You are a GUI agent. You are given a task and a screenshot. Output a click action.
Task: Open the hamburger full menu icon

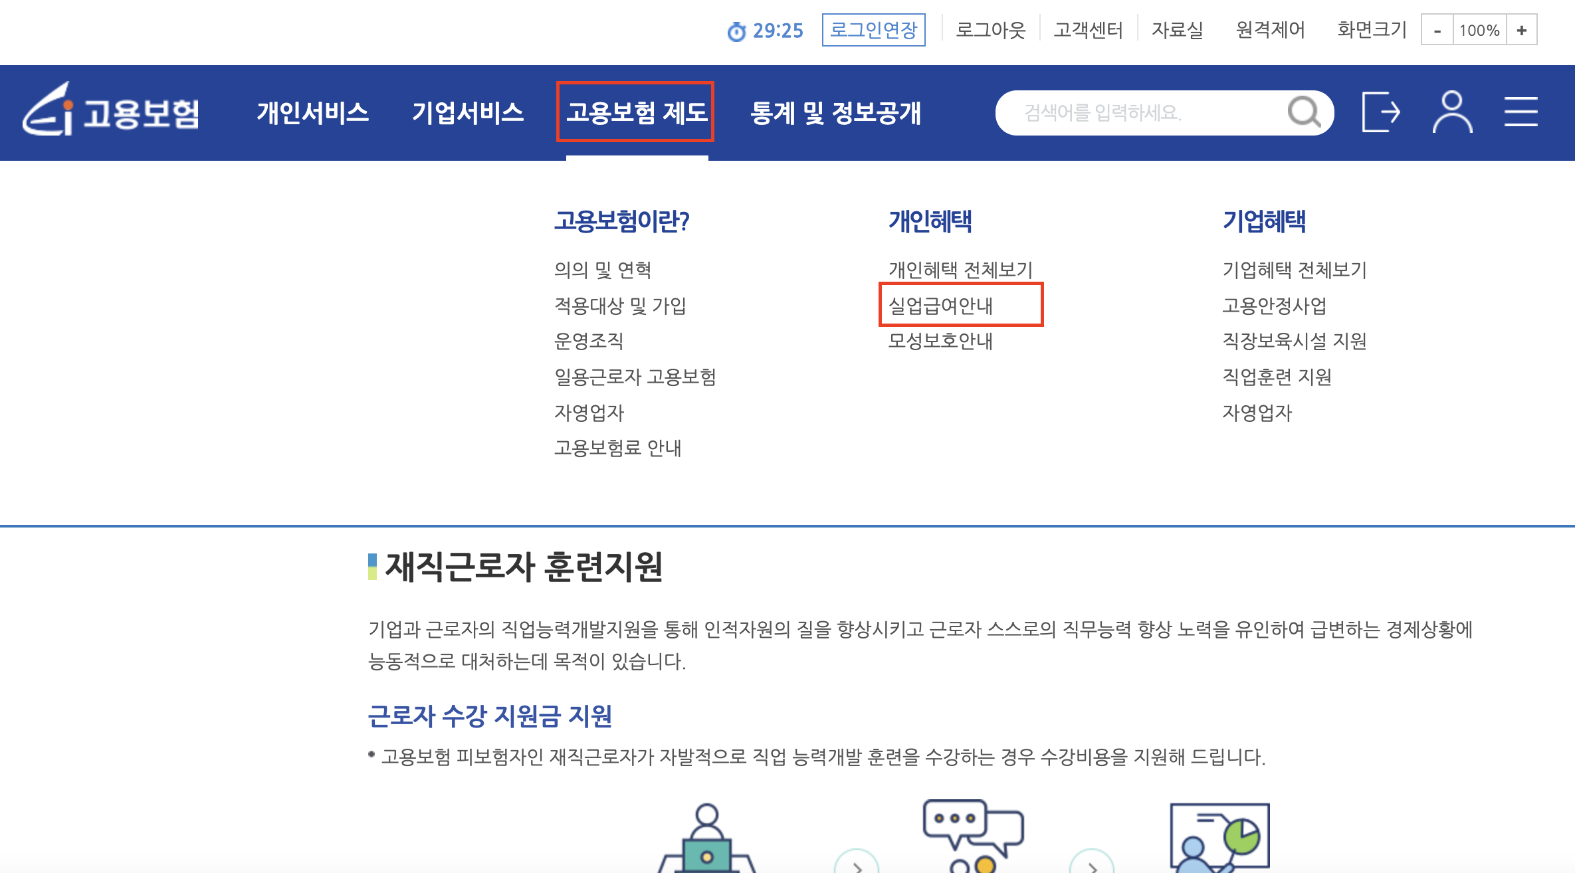coord(1521,112)
